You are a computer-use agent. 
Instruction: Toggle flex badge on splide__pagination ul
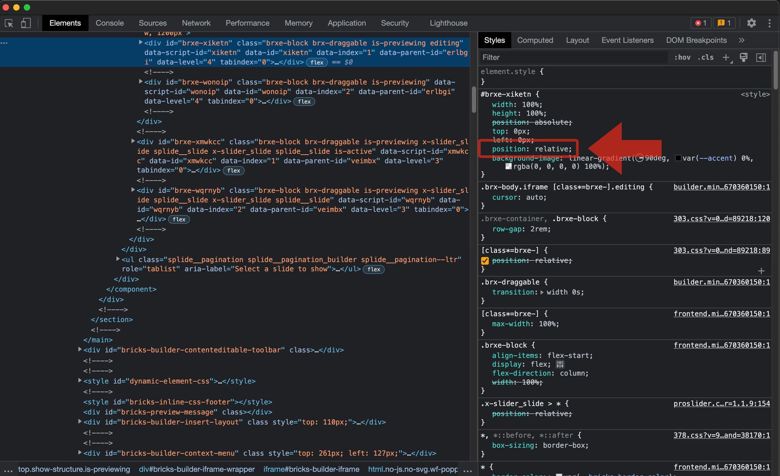[x=374, y=269]
